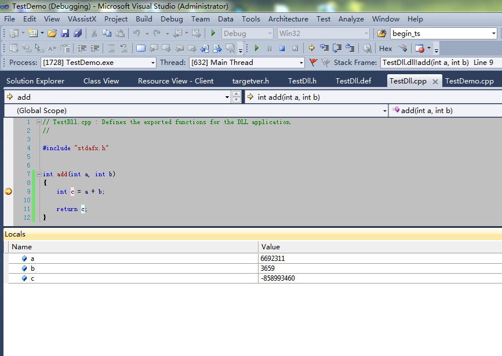Open the Breakpoints window icon

[420, 48]
